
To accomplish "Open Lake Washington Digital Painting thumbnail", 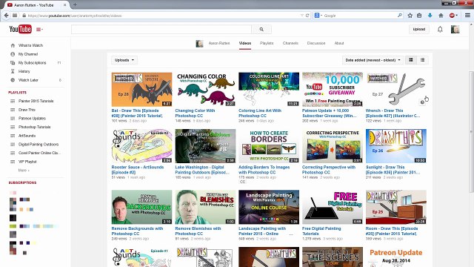I will pos(205,146).
